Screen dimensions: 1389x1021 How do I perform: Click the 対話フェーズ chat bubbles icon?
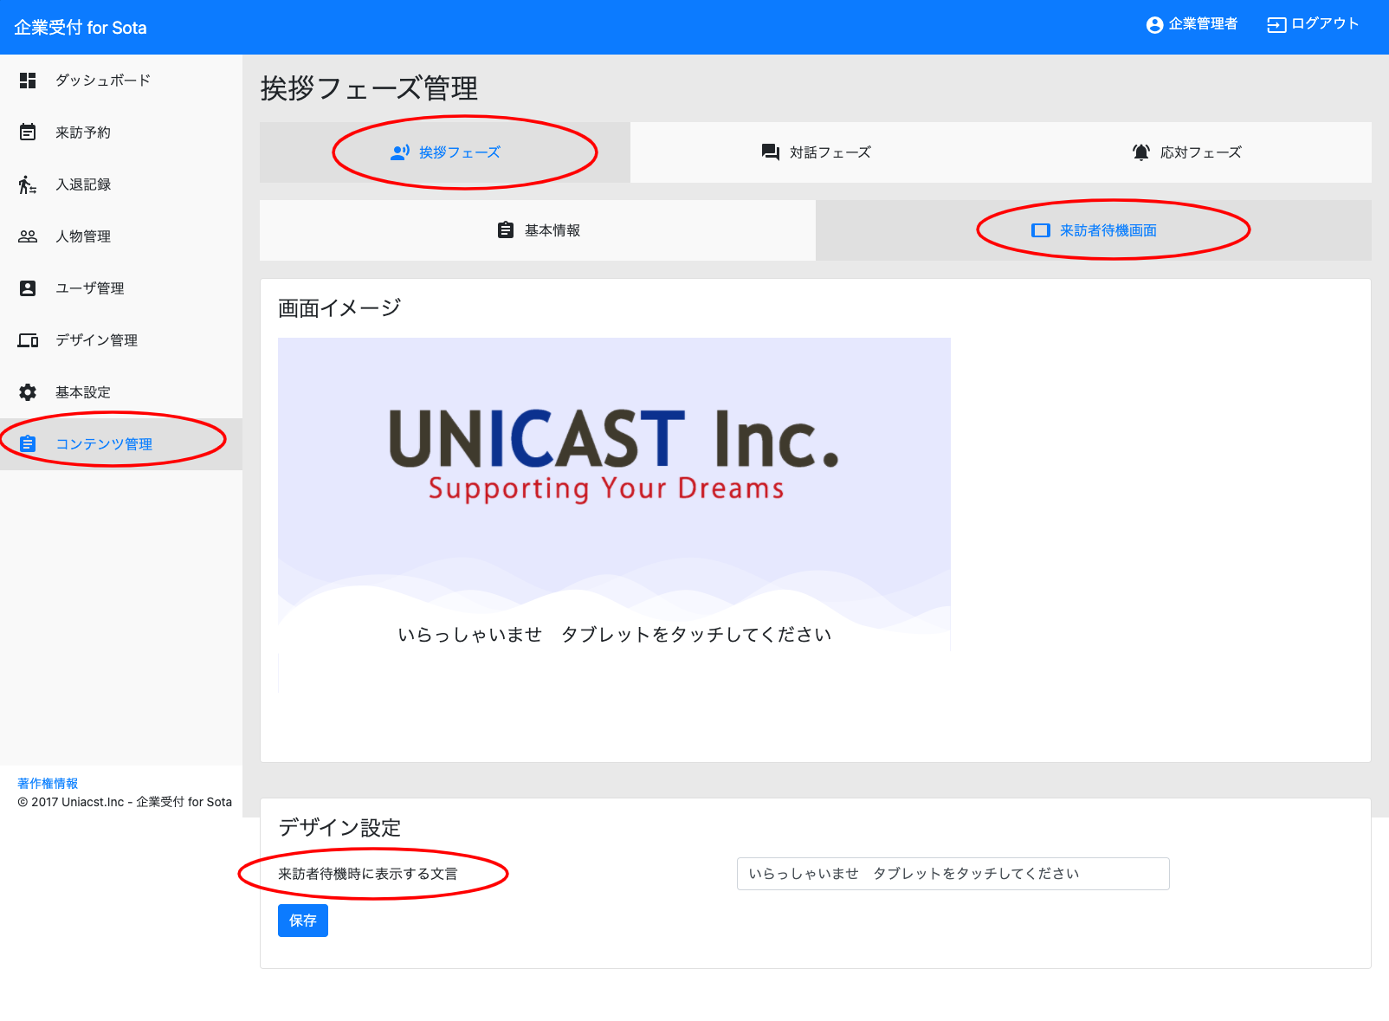(771, 152)
